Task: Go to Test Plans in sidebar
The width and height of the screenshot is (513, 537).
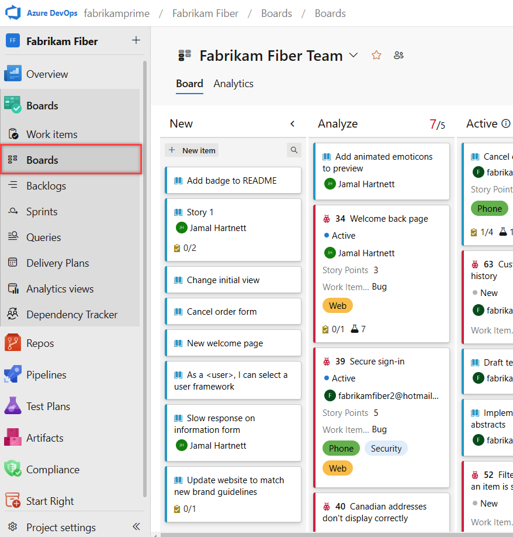Action: click(48, 407)
